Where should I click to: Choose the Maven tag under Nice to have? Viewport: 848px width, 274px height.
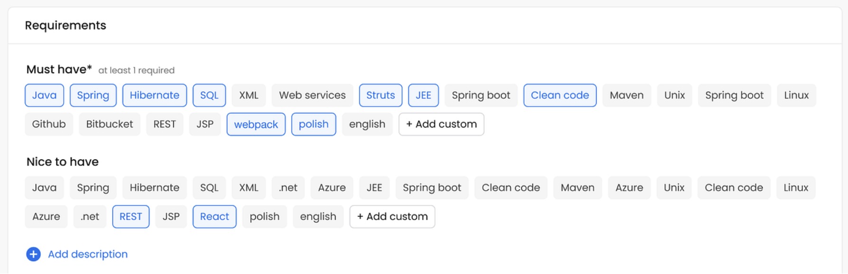tap(577, 188)
